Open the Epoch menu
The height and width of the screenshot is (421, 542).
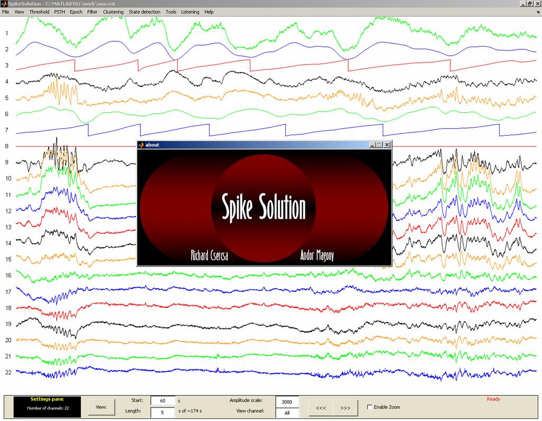[x=76, y=12]
